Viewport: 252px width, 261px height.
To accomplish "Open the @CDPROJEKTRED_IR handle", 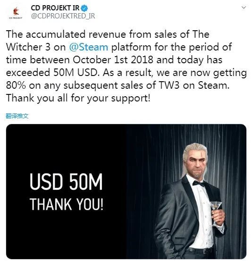I will click(x=63, y=16).
